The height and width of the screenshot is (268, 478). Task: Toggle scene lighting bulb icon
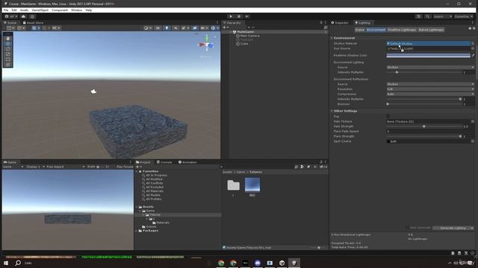coord(167,28)
